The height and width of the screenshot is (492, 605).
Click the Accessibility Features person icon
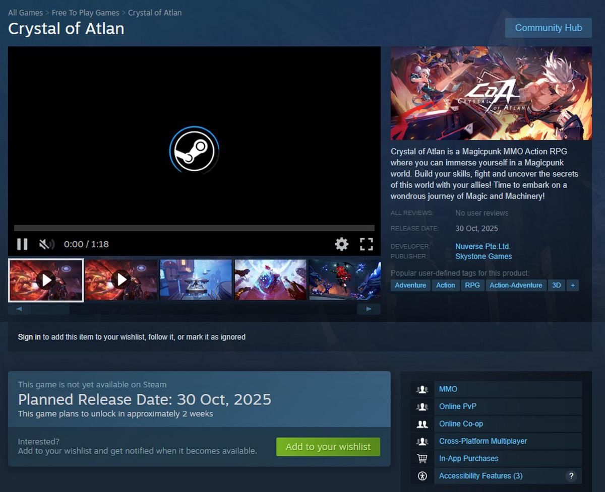[x=422, y=476]
